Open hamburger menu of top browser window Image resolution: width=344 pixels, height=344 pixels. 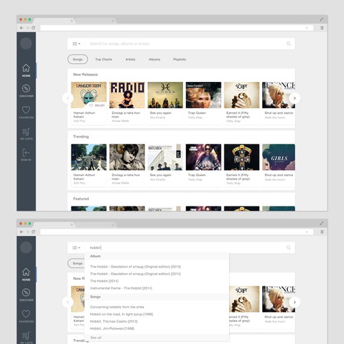click(322, 28)
